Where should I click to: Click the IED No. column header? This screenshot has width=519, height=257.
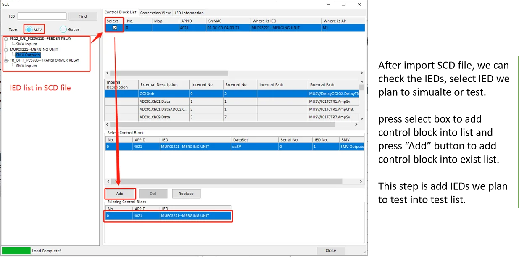point(326,139)
